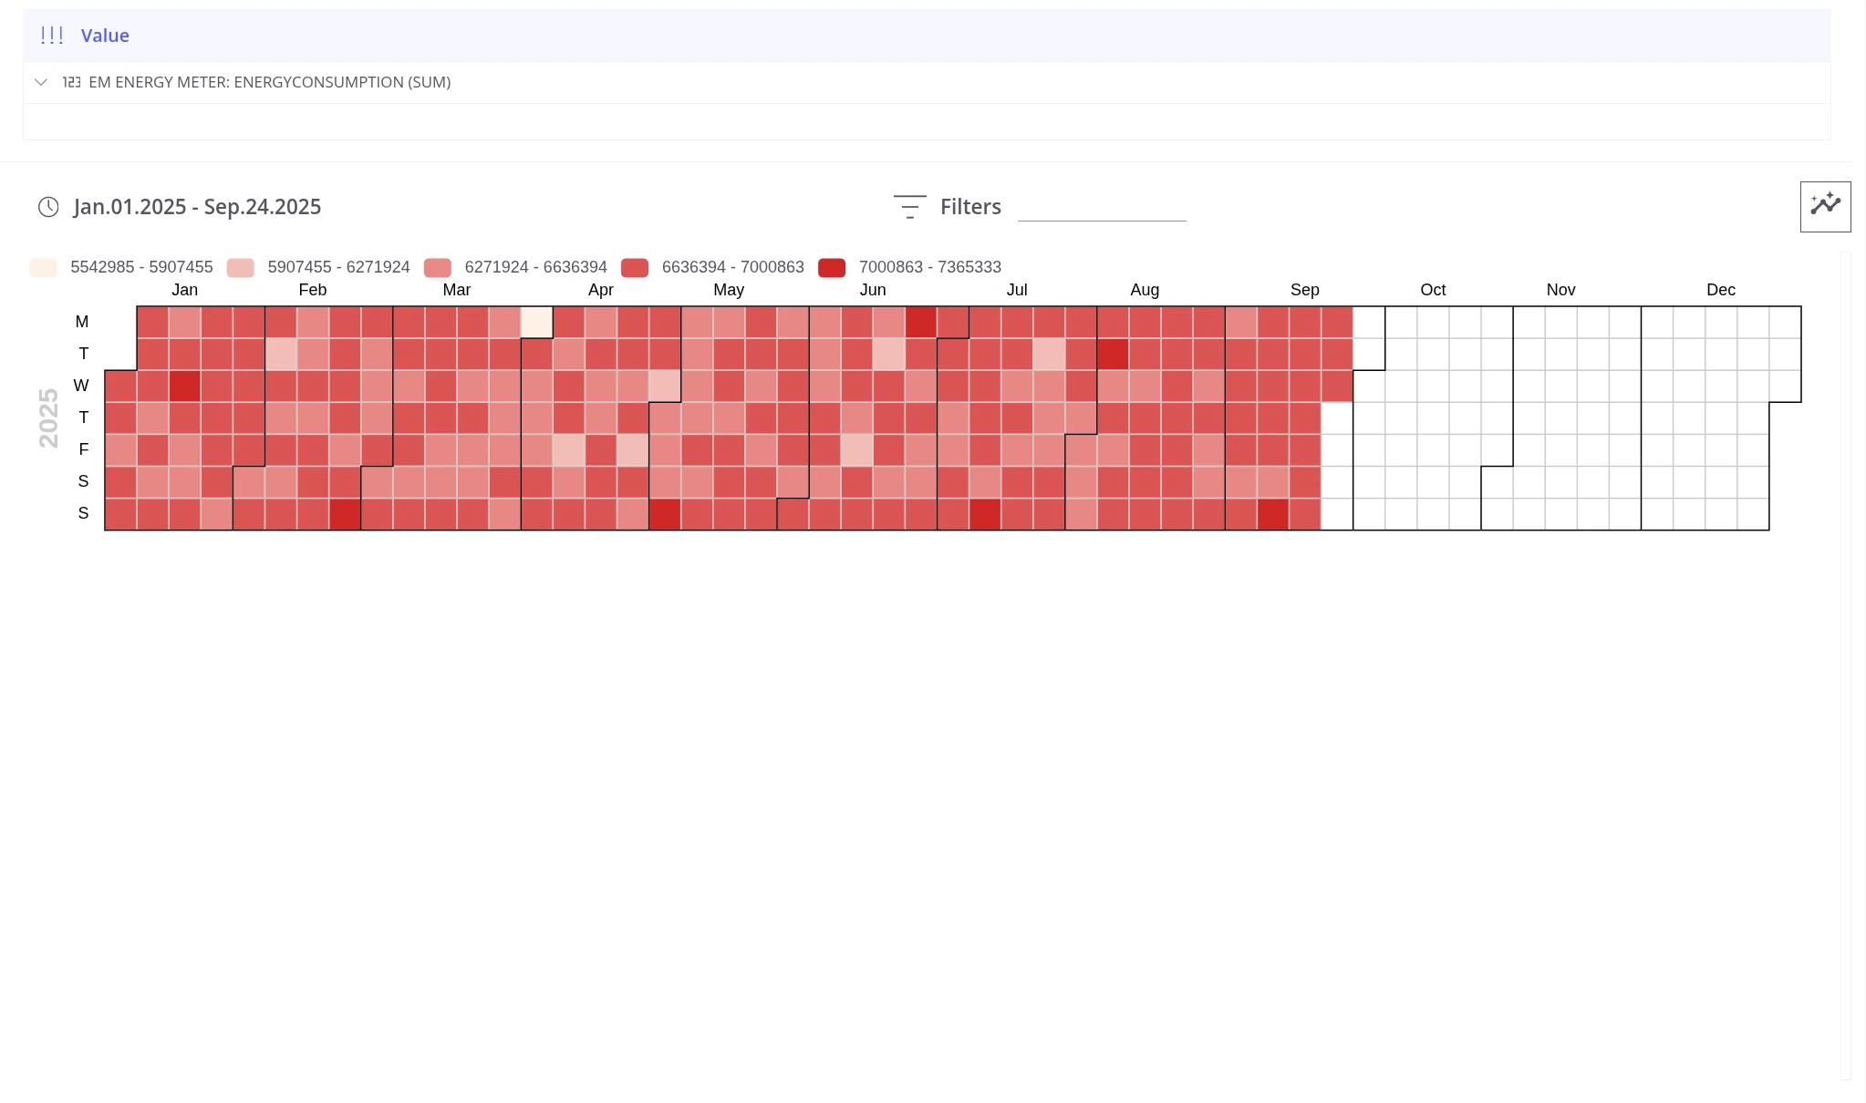Open the Filters text label
This screenshot has width=1866, height=1103.
click(970, 207)
